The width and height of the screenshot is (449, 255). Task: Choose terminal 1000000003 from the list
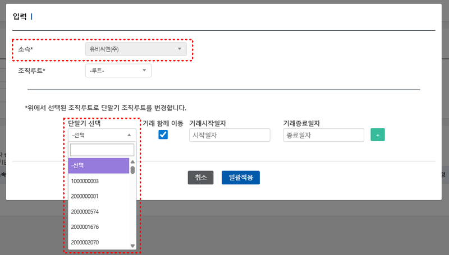[99, 181]
